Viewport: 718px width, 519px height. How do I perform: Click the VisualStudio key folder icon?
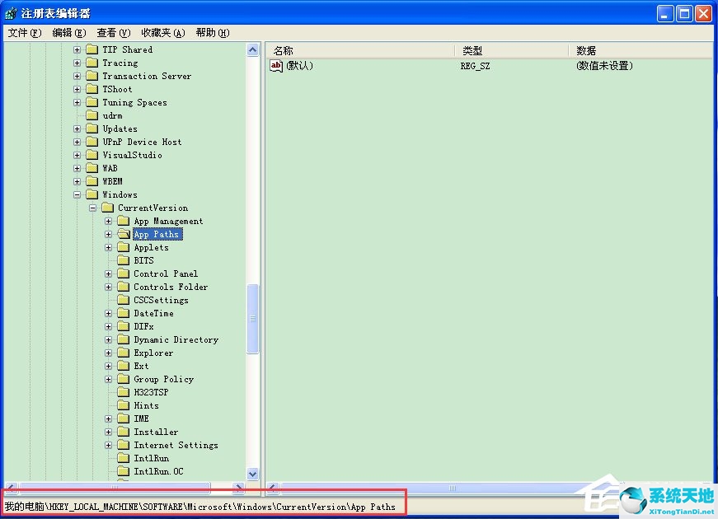(x=92, y=155)
